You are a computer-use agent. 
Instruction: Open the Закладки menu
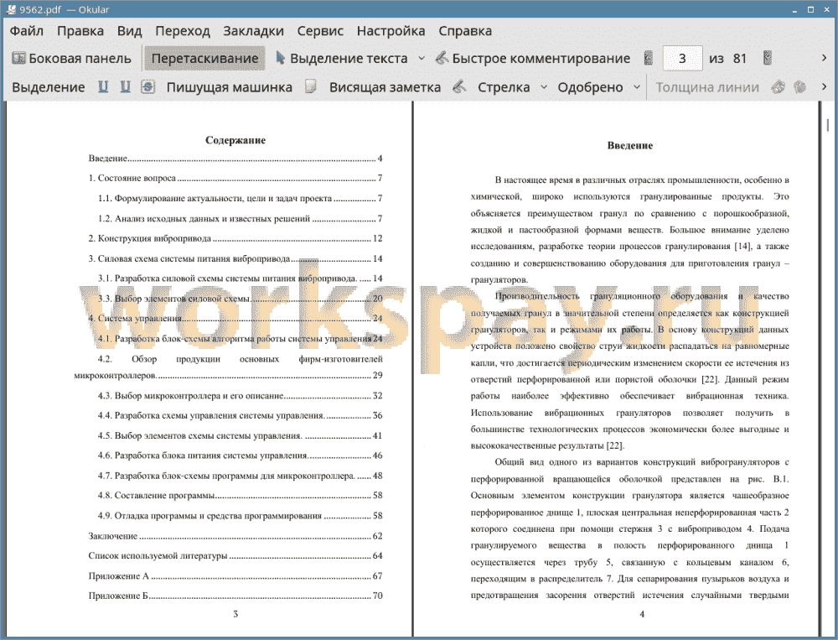pos(253,31)
